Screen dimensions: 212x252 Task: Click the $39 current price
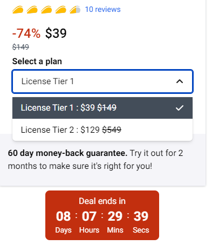click(56, 33)
